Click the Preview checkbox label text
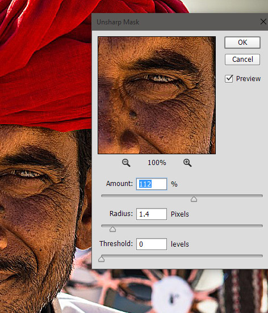Viewport: 268px width, 313px height. pyautogui.click(x=248, y=79)
